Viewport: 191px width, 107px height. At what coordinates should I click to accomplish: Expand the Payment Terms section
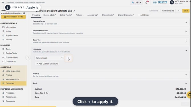pyautogui.click(x=186, y=22)
